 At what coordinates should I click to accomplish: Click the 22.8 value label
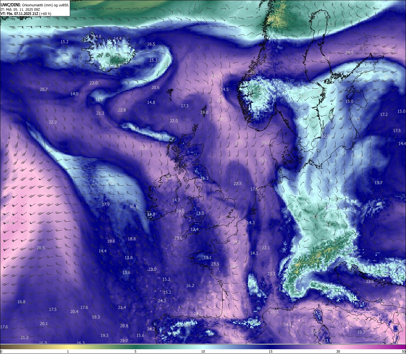point(122,110)
